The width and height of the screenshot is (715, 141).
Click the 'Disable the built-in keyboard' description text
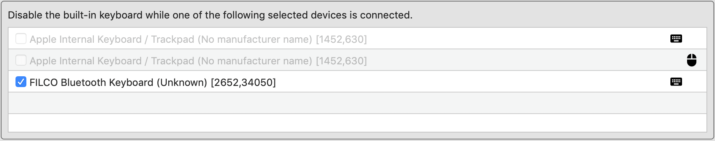point(210,15)
